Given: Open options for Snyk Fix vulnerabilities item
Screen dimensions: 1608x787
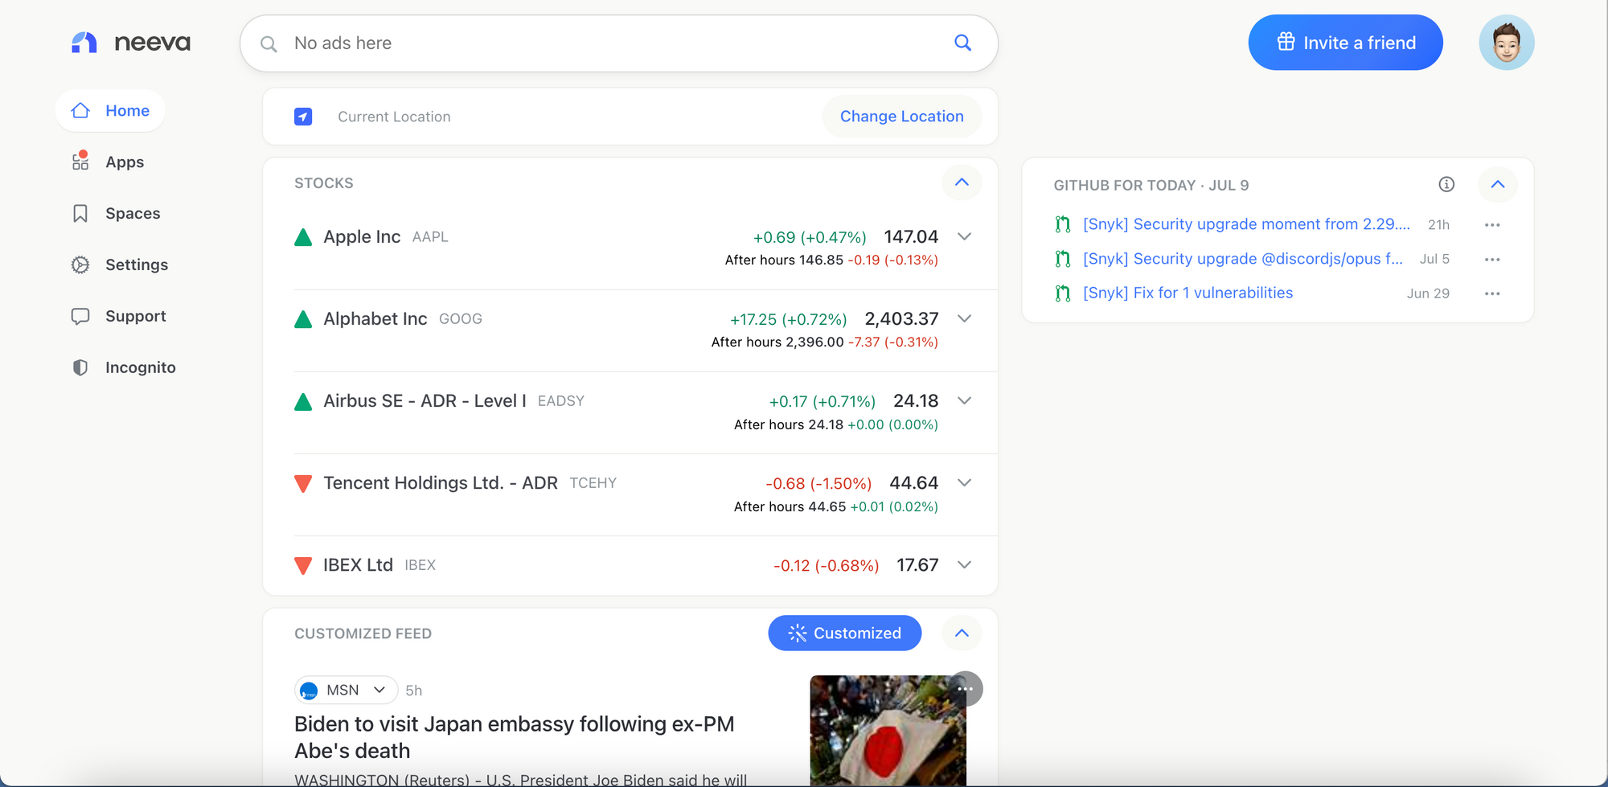Looking at the screenshot, I should (x=1492, y=293).
